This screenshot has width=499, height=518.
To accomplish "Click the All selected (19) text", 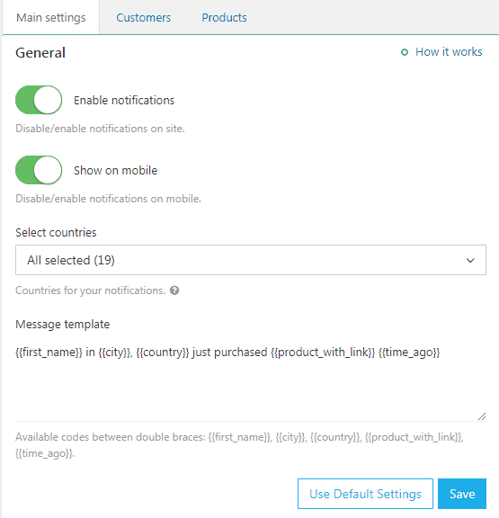I will coord(71,260).
